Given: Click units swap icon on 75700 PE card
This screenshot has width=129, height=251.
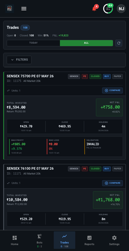Looking at the screenshot, I should (8, 90).
